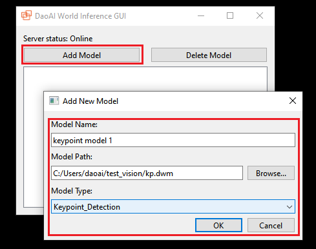Viewport: 316px width, 249px height.
Task: Close the Add New Model dialog
Action: (x=293, y=101)
